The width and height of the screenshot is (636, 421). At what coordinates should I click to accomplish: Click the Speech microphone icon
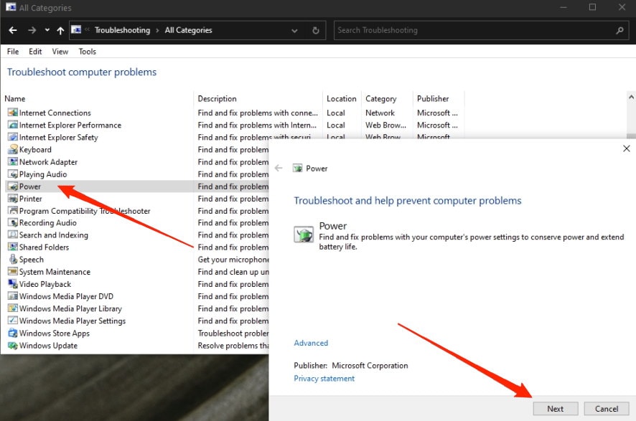click(x=13, y=260)
